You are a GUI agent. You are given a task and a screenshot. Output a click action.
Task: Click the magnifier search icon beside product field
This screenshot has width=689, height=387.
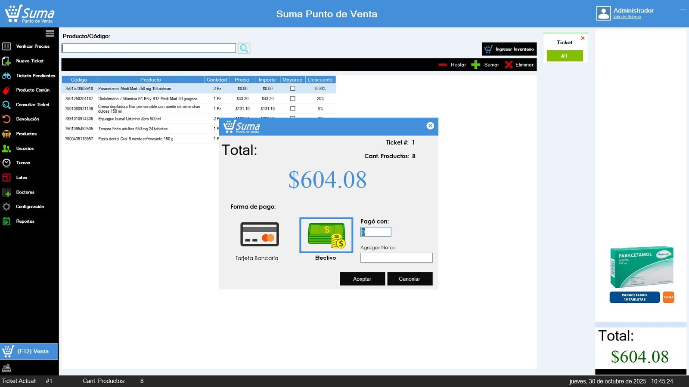click(x=244, y=48)
